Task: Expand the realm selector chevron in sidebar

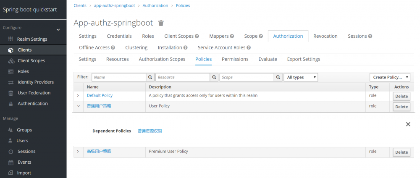Action: (58, 30)
